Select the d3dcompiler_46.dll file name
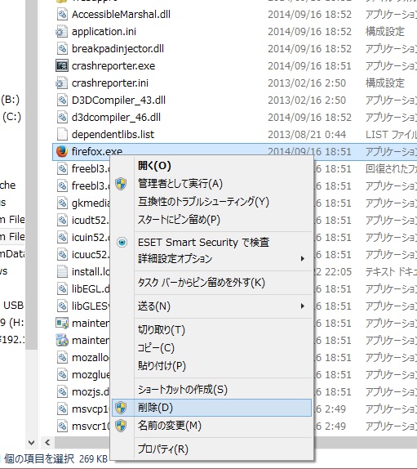The height and width of the screenshot is (469, 417). (116, 118)
